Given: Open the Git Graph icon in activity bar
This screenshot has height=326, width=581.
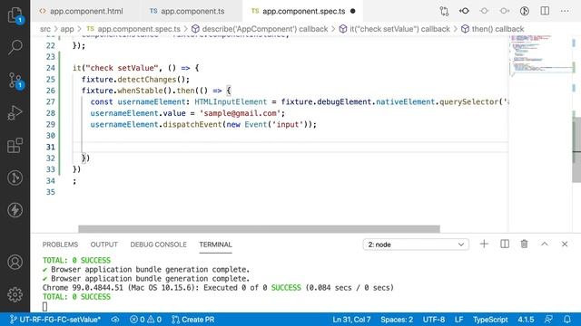Looking at the screenshot, I should pos(15,177).
